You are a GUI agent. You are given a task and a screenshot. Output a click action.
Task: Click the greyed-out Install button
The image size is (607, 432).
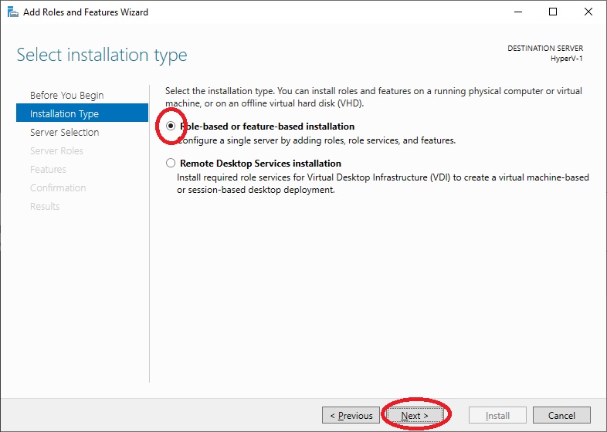tap(497, 415)
